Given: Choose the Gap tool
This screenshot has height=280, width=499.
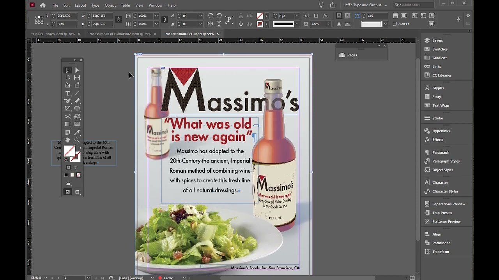Looking at the screenshot, I should (x=77, y=77).
